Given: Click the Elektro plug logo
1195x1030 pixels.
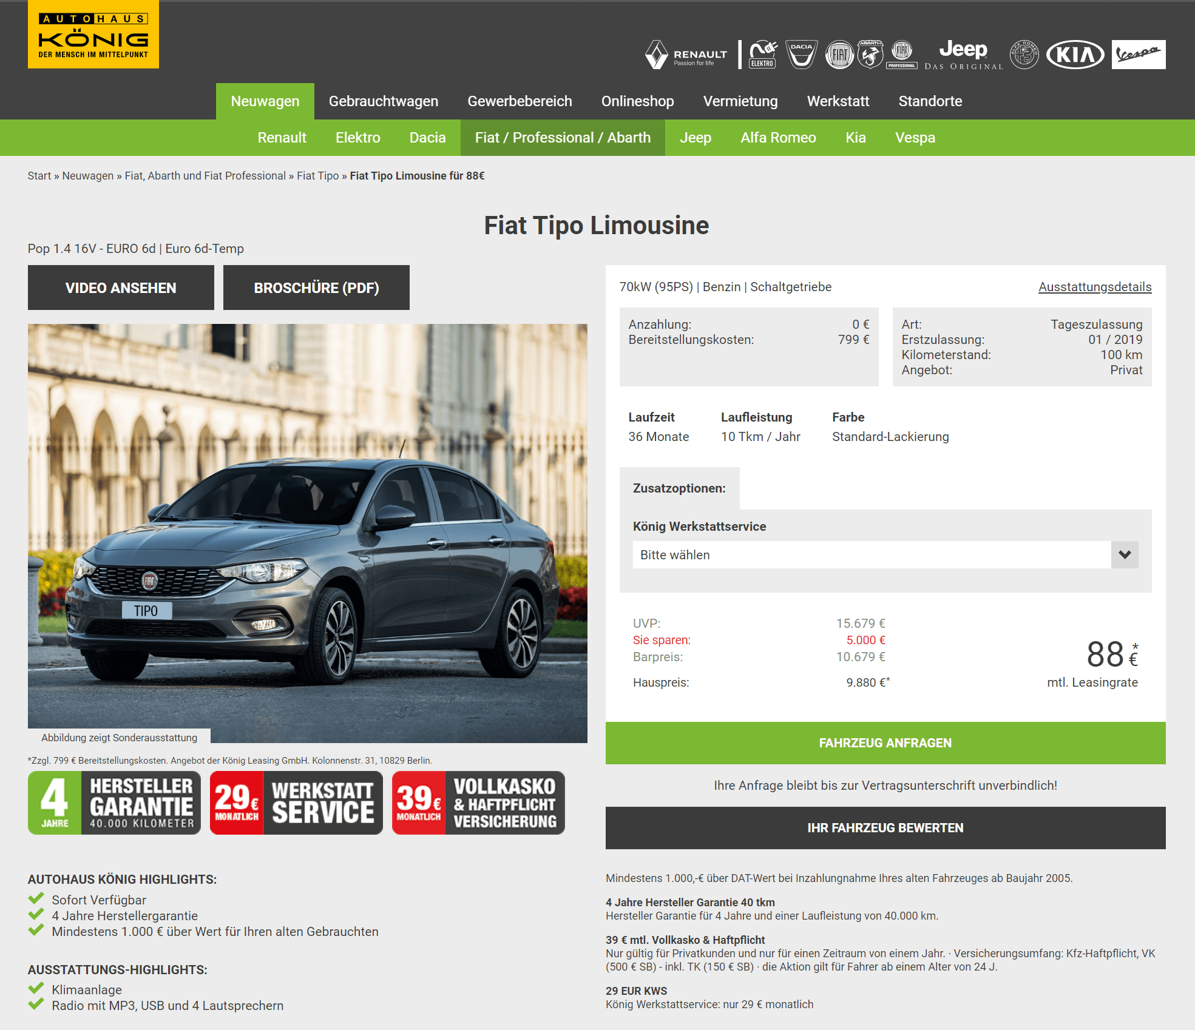Looking at the screenshot, I should click(763, 55).
